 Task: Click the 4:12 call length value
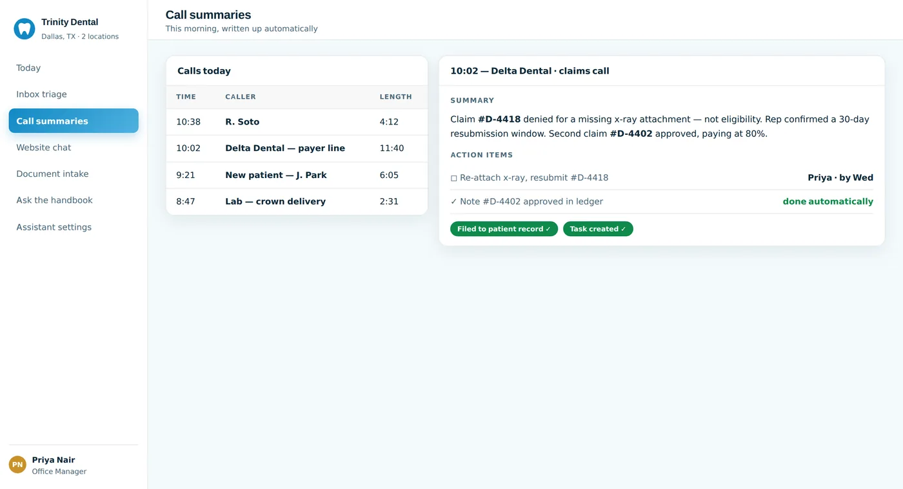coord(389,122)
